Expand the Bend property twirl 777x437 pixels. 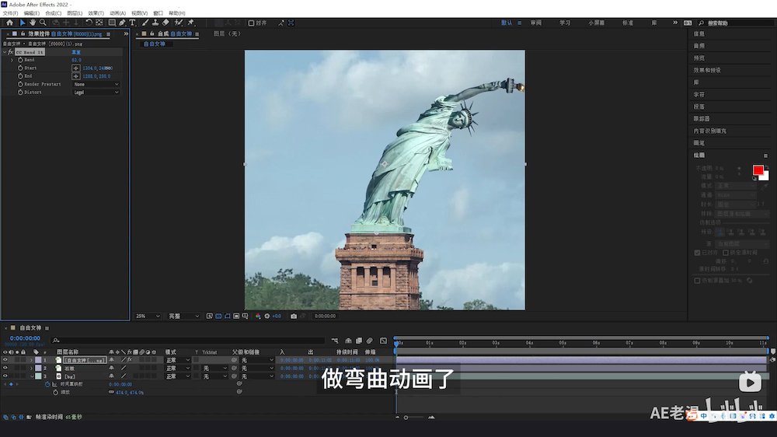coord(12,60)
